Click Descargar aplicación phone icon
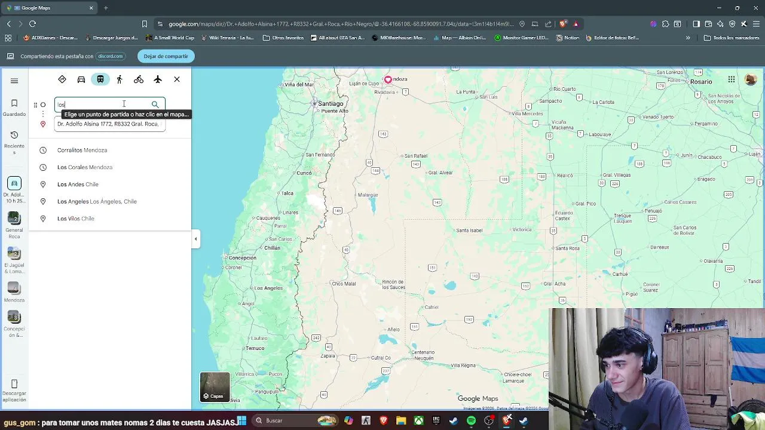 14,384
